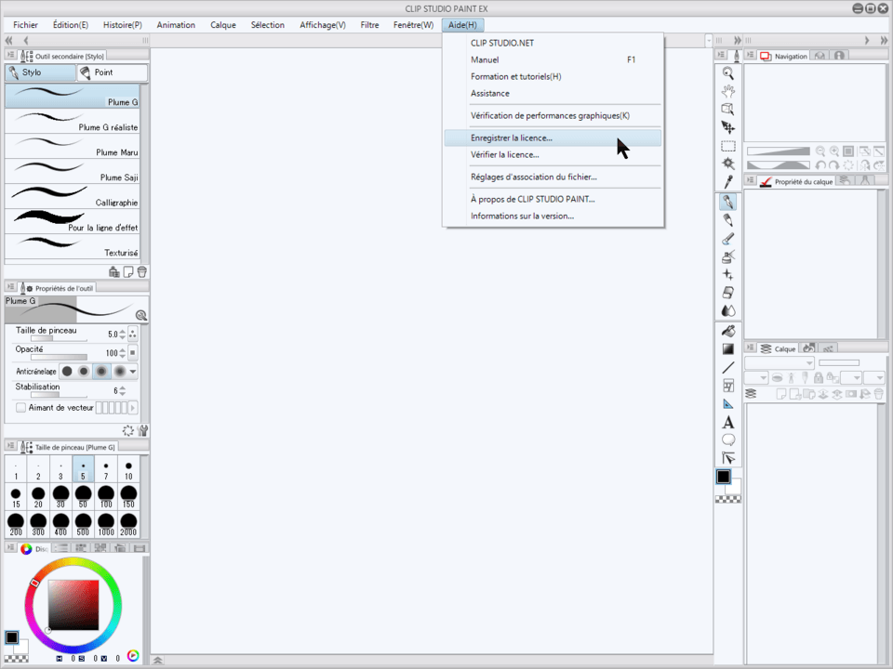Open tool property wrench settings icon
The height and width of the screenshot is (669, 893).
[143, 430]
